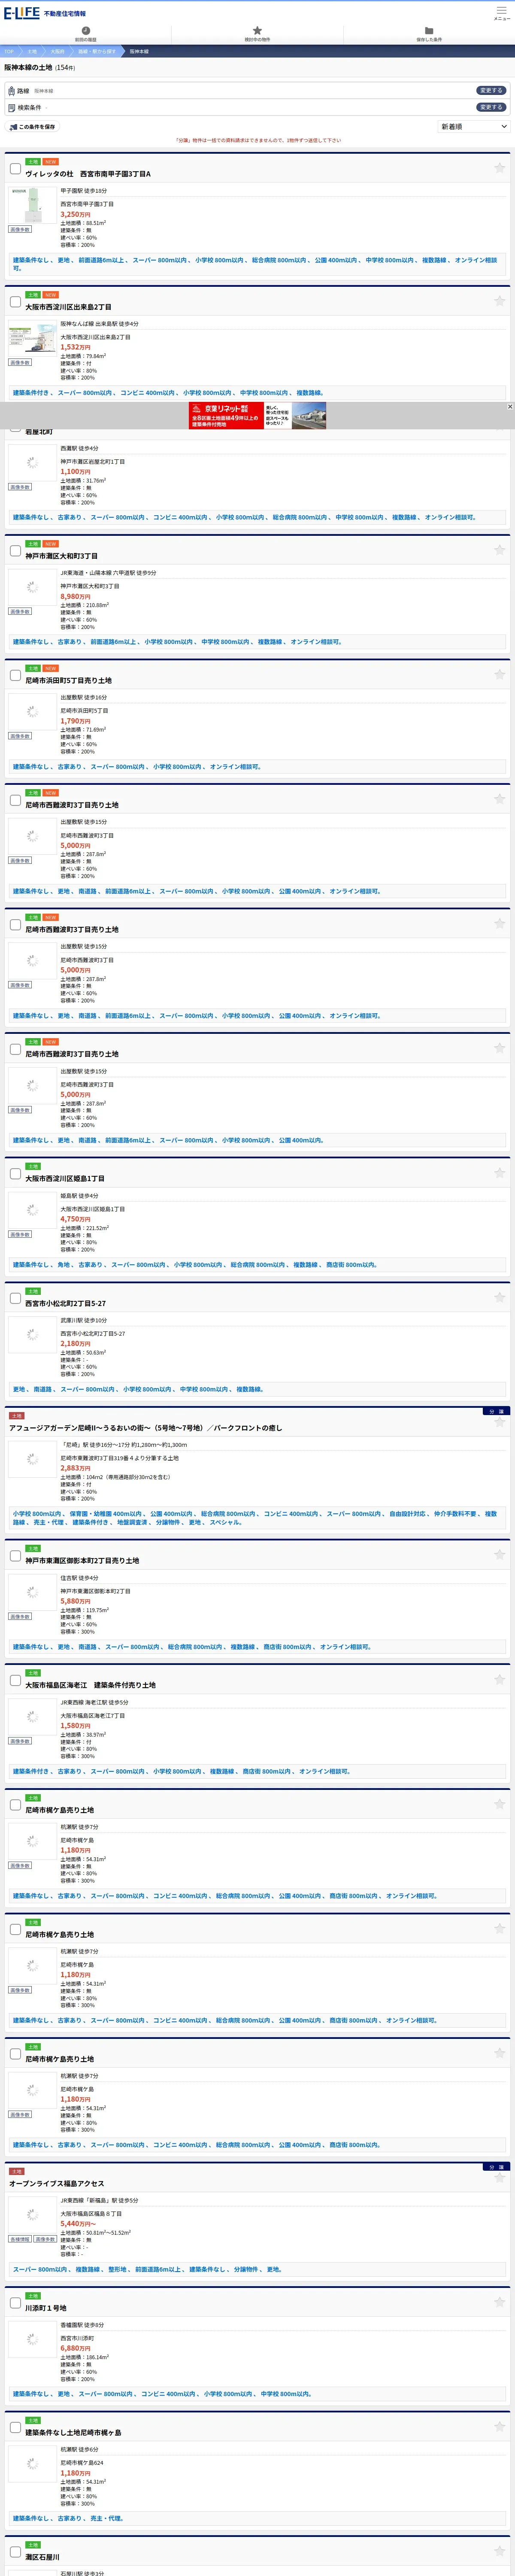Image resolution: width=515 pixels, height=2576 pixels.
Task: View ヴィレッタの杜 property thumbnail
Action: click(32, 205)
